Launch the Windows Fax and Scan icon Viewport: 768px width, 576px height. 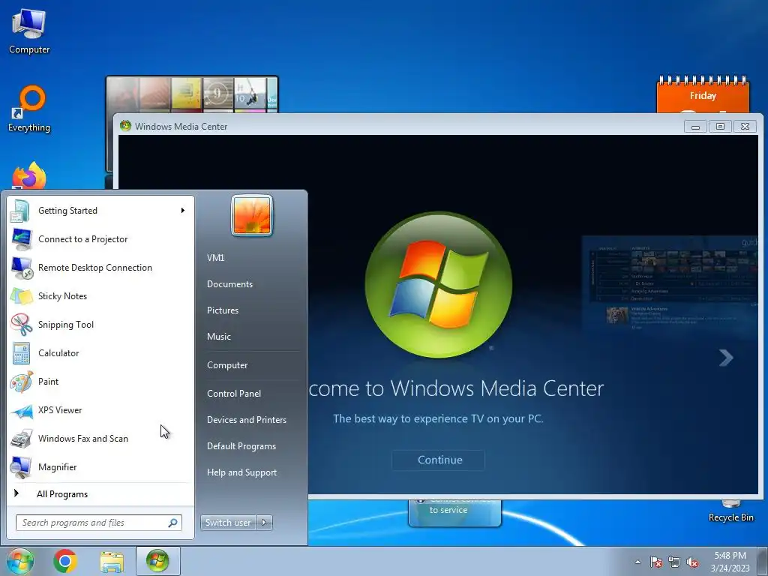click(x=21, y=439)
